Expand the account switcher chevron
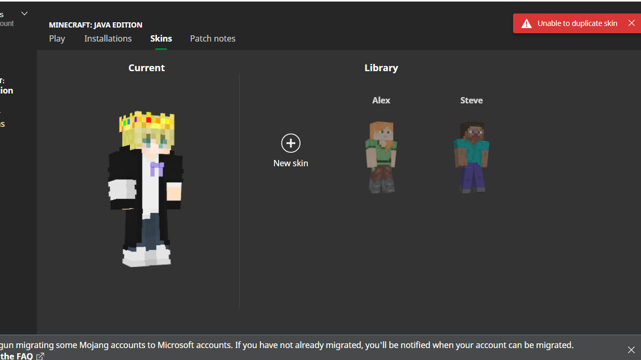 pos(24,14)
